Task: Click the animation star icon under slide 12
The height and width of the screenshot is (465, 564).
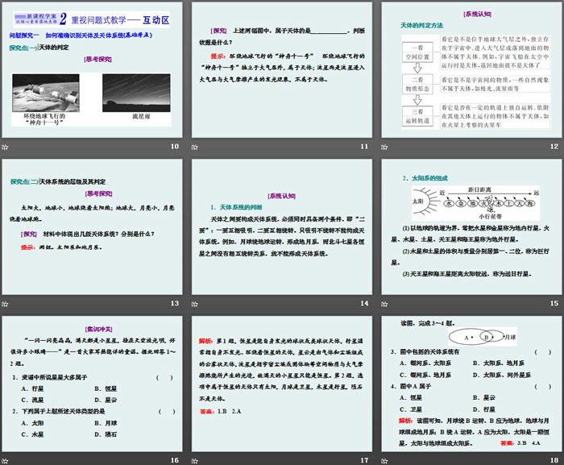Action: pos(384,146)
